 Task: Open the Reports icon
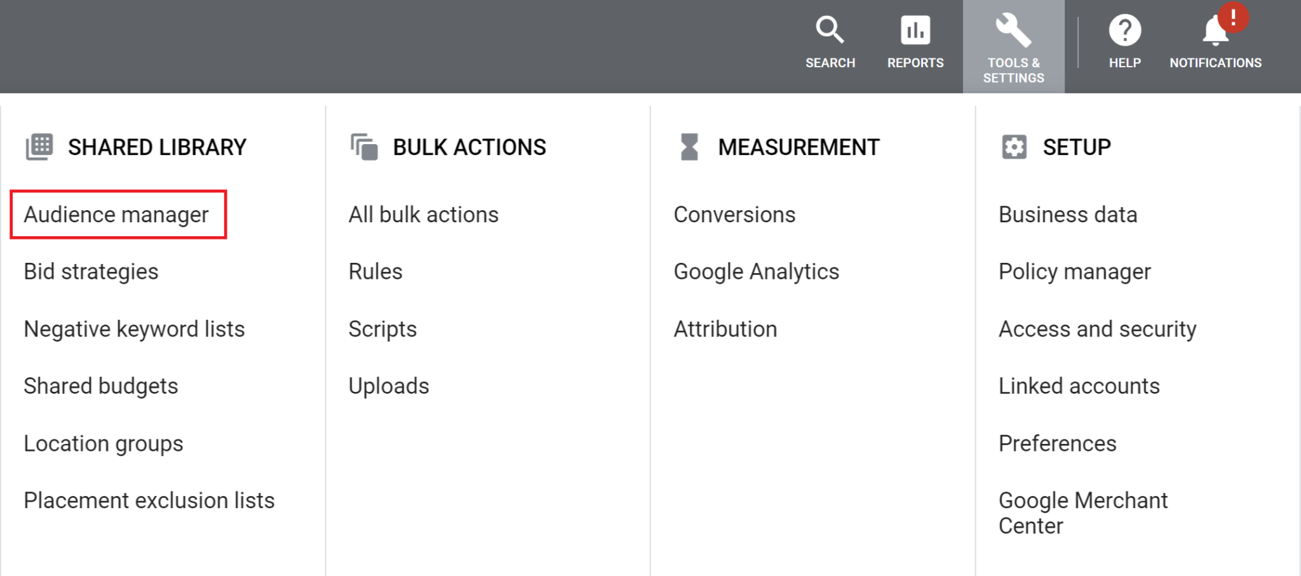pyautogui.click(x=915, y=29)
